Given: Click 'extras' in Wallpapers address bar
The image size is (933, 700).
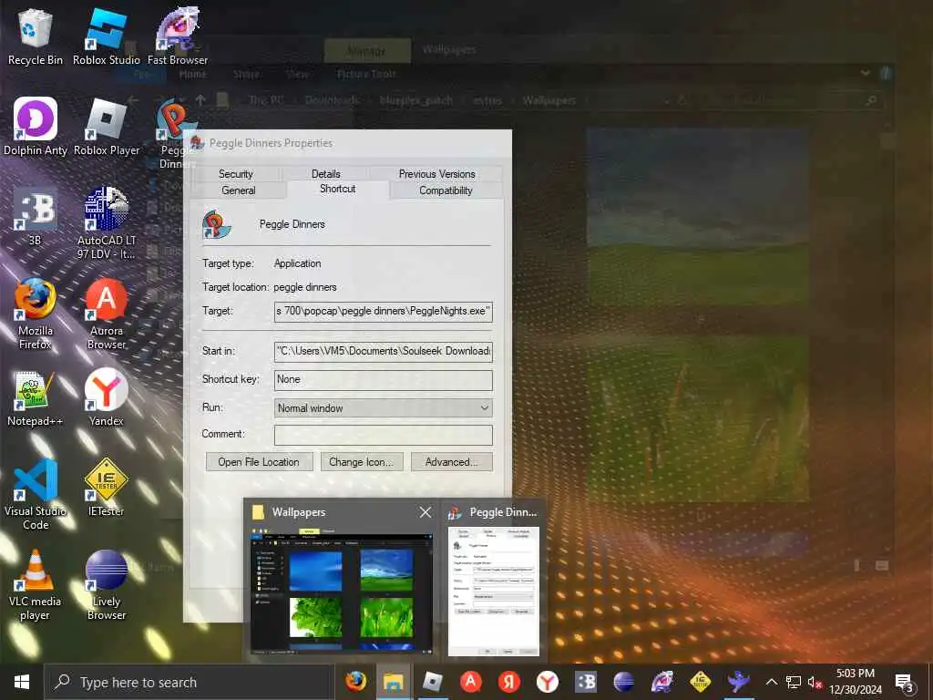Looking at the screenshot, I should (x=487, y=100).
